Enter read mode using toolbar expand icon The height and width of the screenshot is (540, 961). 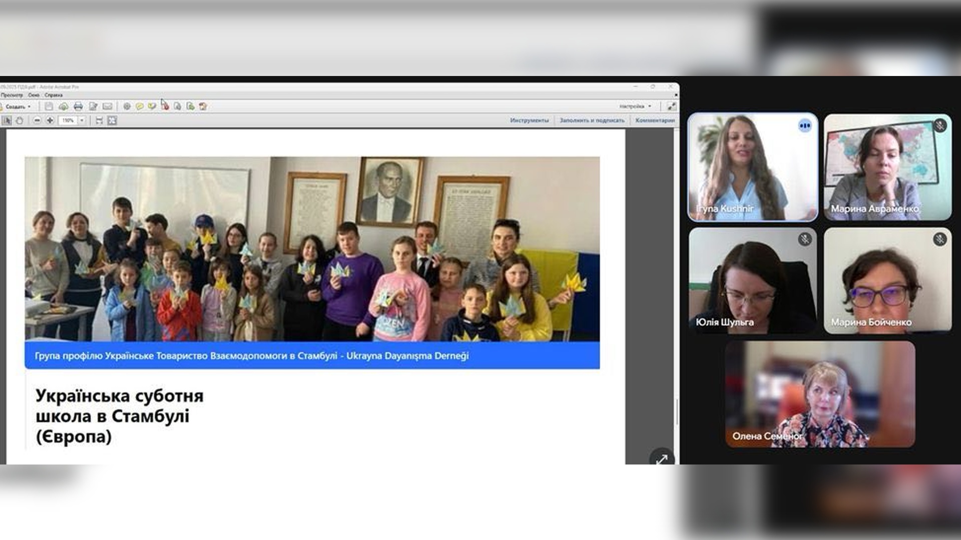[x=671, y=106]
